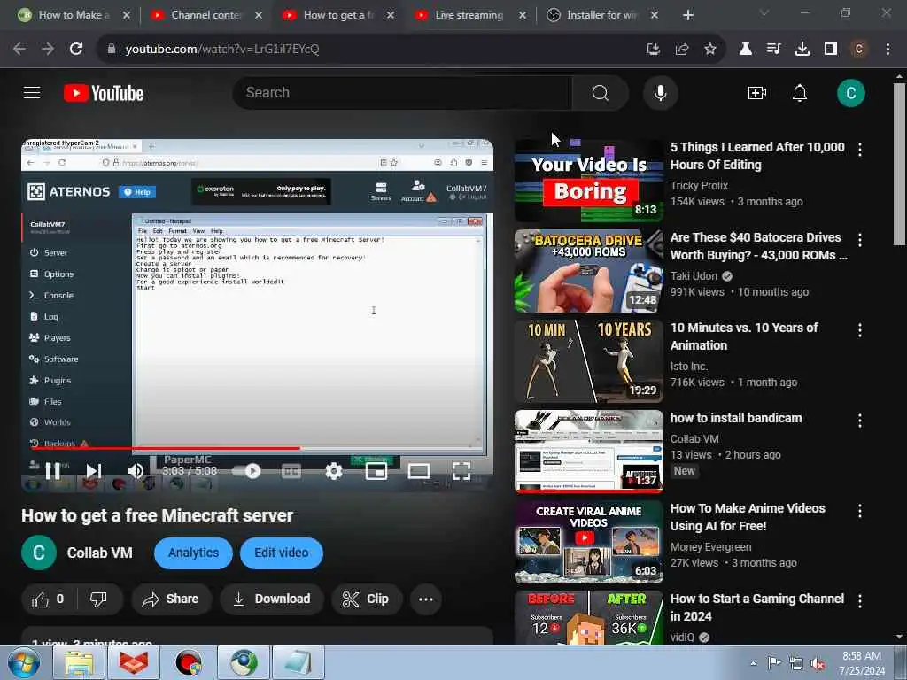Seek on the red video progress bar
Image resolution: width=907 pixels, height=680 pixels.
point(257,448)
